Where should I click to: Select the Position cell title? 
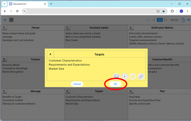(x=36, y=59)
